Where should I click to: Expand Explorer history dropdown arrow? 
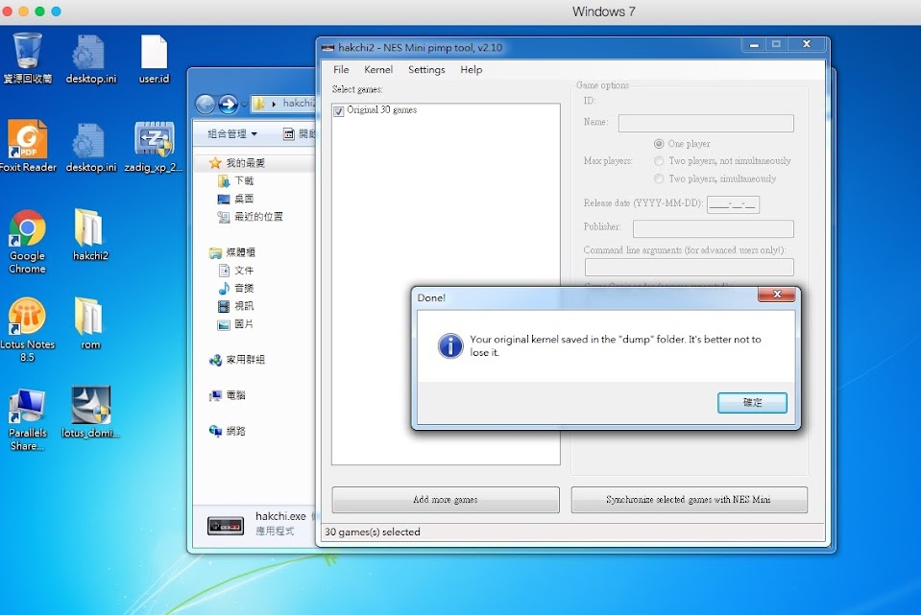click(x=244, y=105)
